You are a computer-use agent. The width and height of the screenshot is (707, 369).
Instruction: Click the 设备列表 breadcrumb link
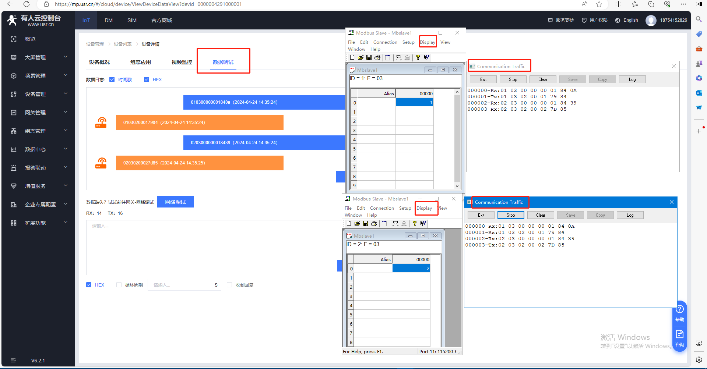[x=123, y=44]
